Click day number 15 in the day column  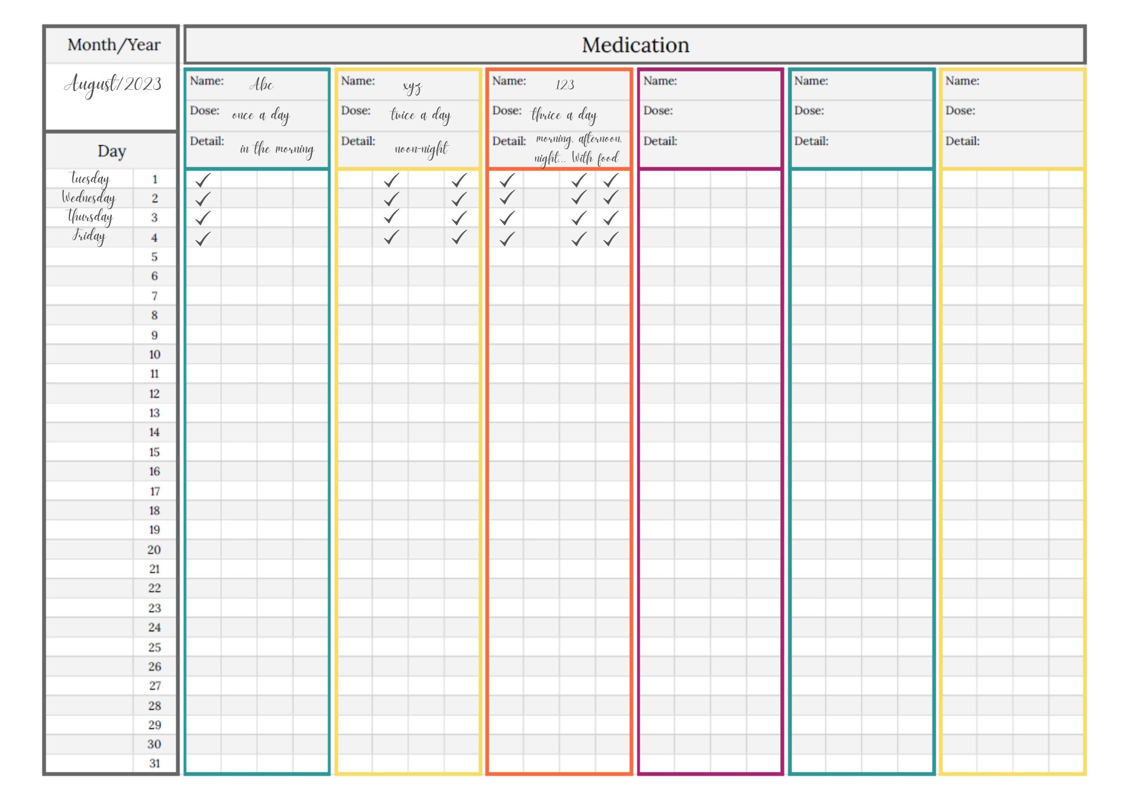[153, 452]
